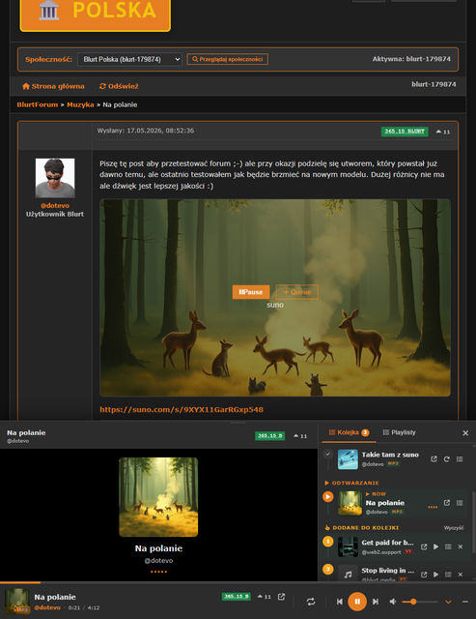Collapse the expanded player with the chevron

click(x=448, y=602)
